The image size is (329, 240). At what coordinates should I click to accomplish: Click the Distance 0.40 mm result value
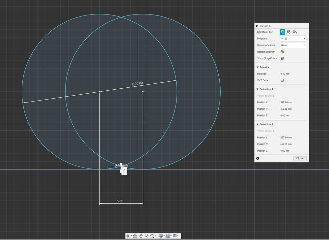click(x=285, y=74)
